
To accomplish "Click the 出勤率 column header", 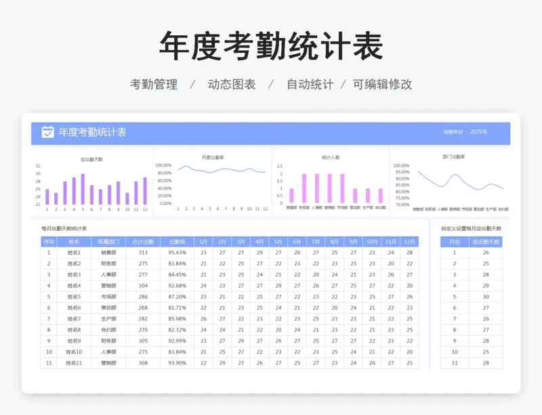I will click(177, 242).
